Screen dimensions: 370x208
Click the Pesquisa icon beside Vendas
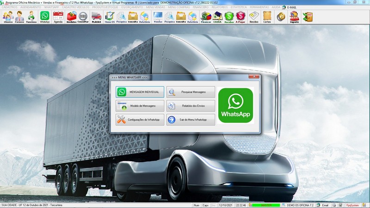point(169,17)
